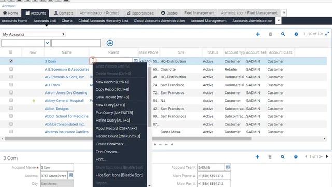Screen dimensions: 332x187
Task: Go to the next record in the form
Action: pyautogui.click(x=327, y=156)
